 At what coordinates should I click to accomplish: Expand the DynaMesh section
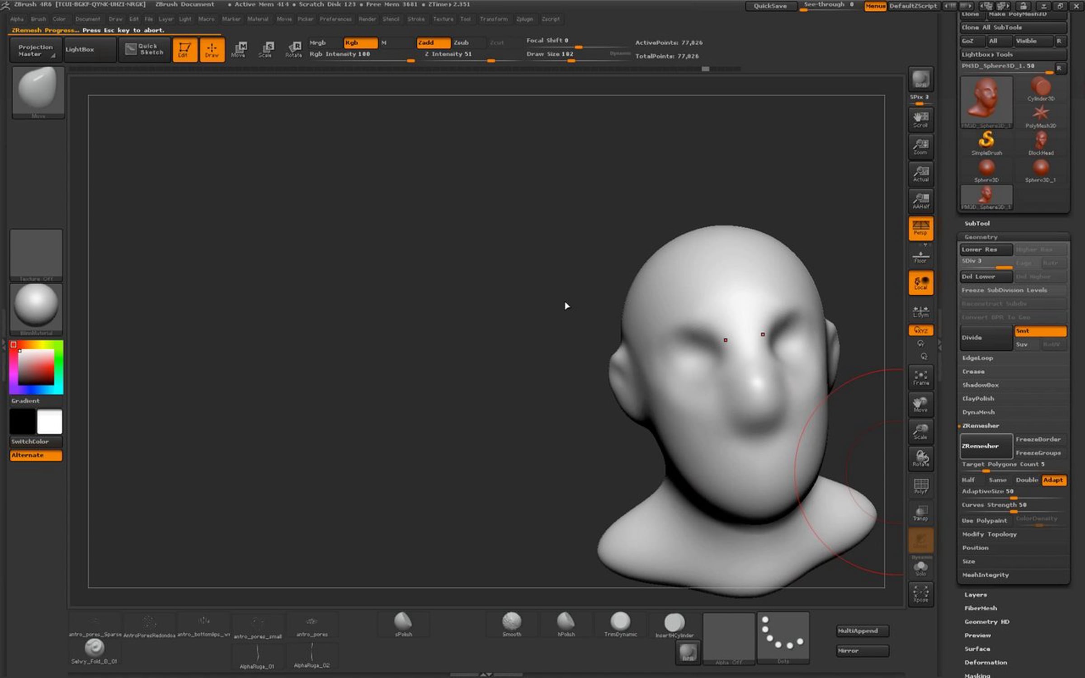pos(978,412)
